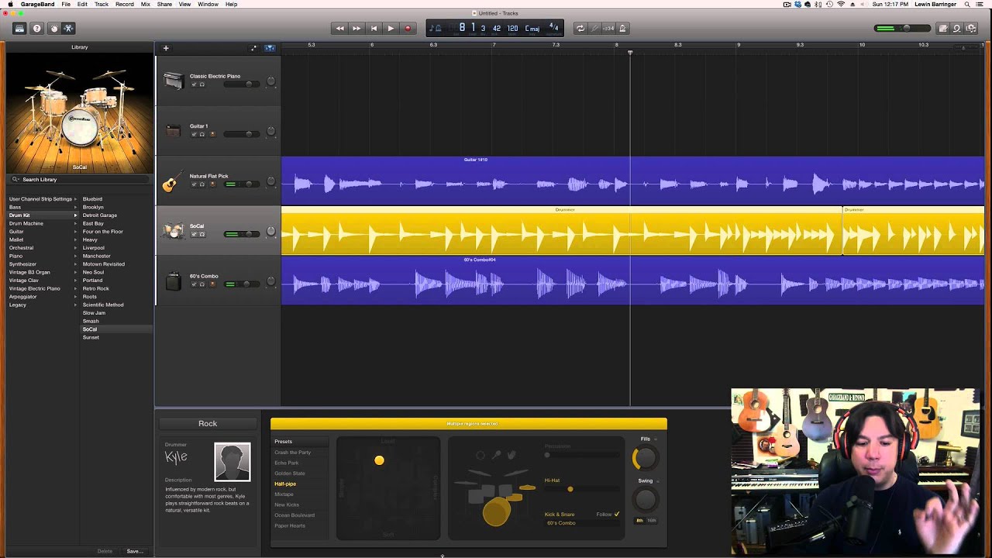Viewport: 992px width, 558px height.
Task: Go to beginning of project button
Action: pos(374,29)
